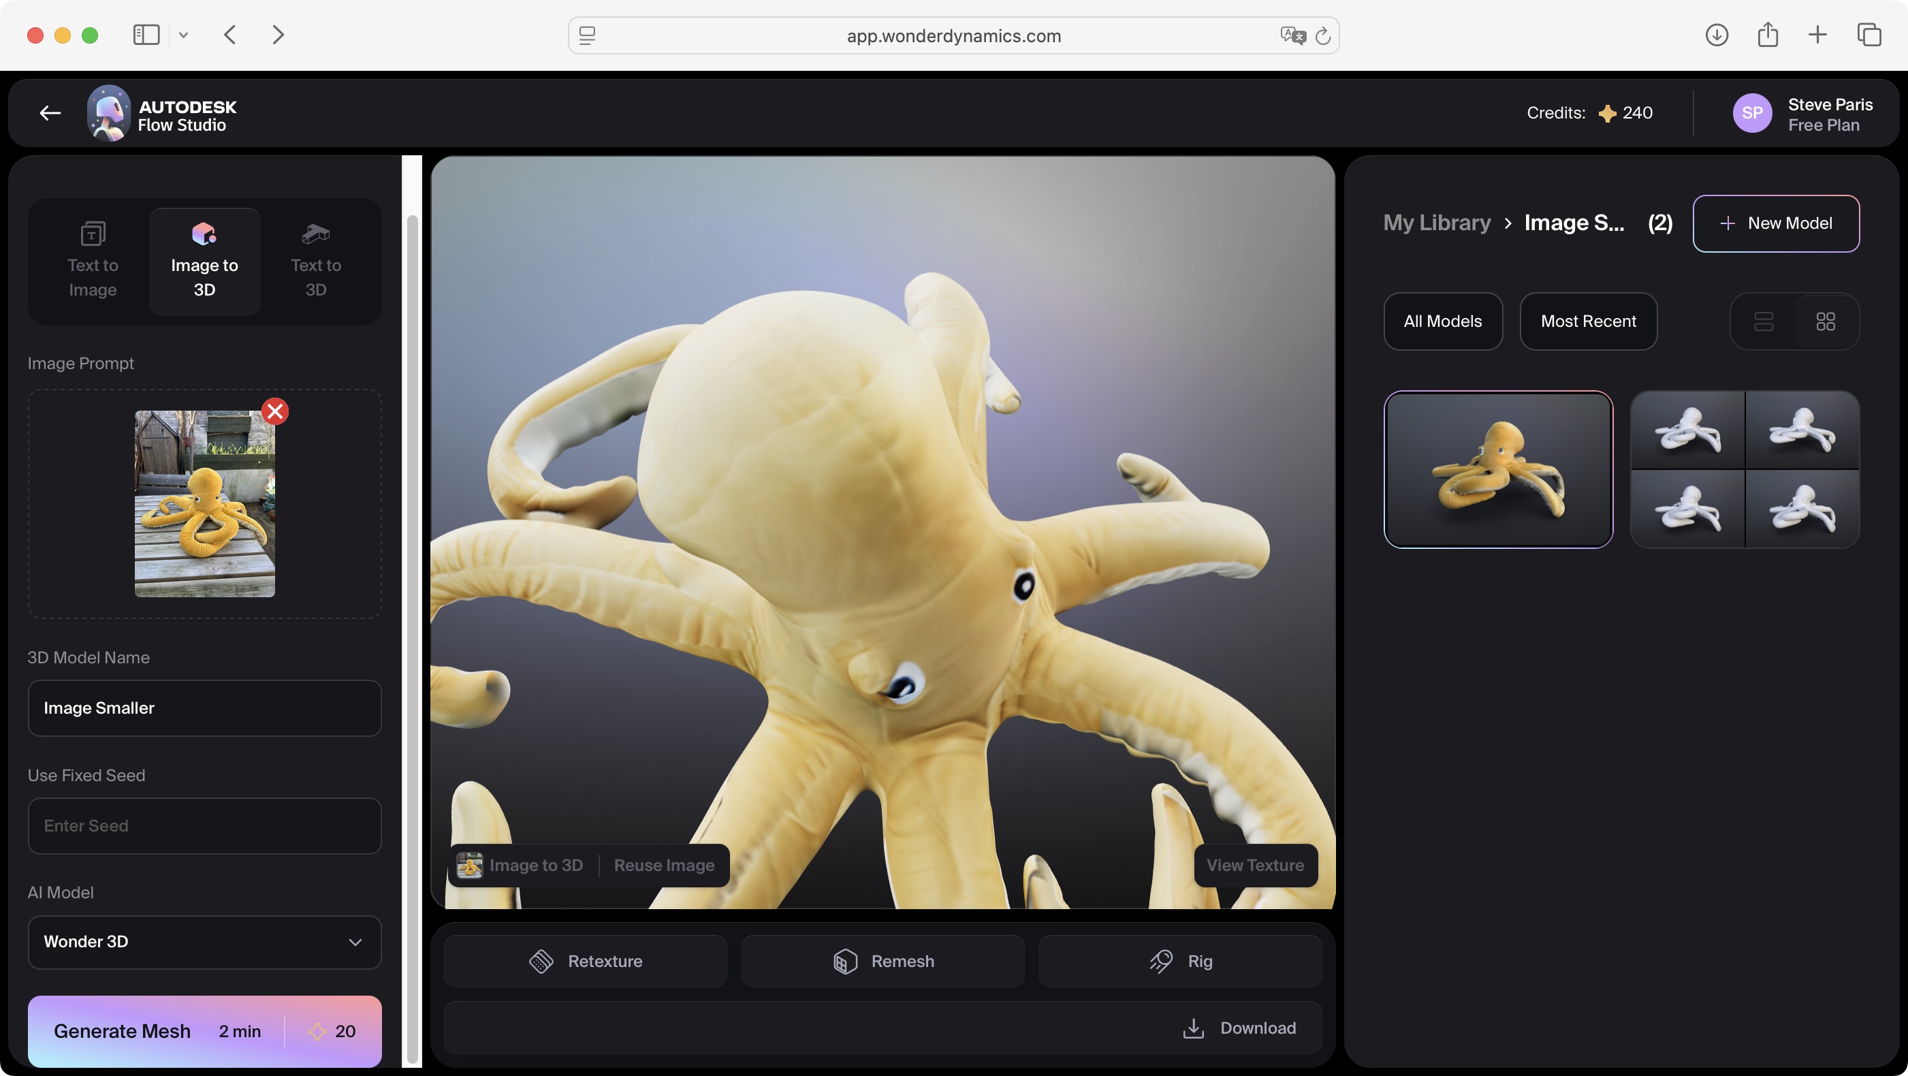Create a New Model

[1776, 223]
